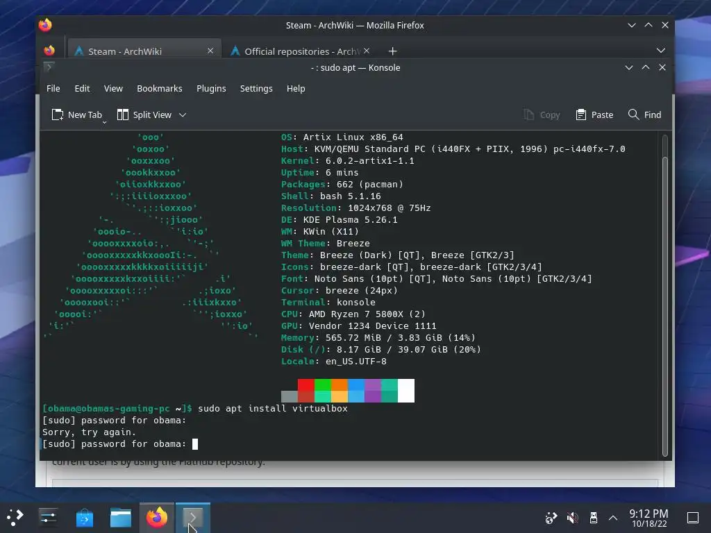Maximize the Konsole window
The width and height of the screenshot is (711, 533).
(x=646, y=67)
